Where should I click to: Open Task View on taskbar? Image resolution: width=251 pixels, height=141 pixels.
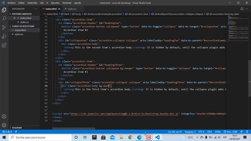pyautogui.click(x=85, y=137)
